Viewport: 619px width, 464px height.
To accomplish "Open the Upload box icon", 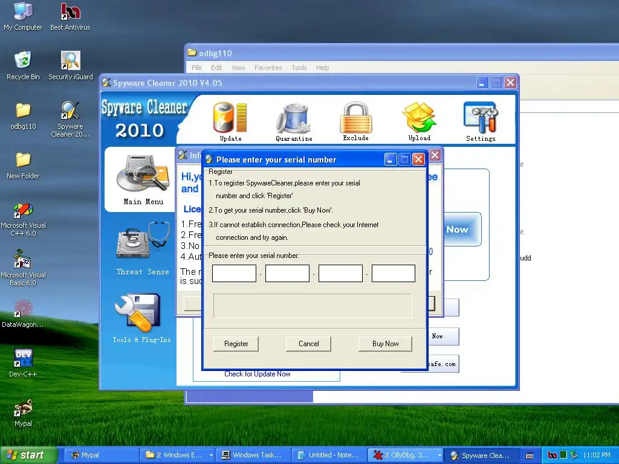I will [x=420, y=121].
